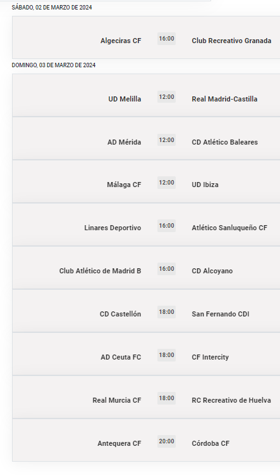Select the 18:00 CD Castellón match time
The image size is (280, 475).
166,312
